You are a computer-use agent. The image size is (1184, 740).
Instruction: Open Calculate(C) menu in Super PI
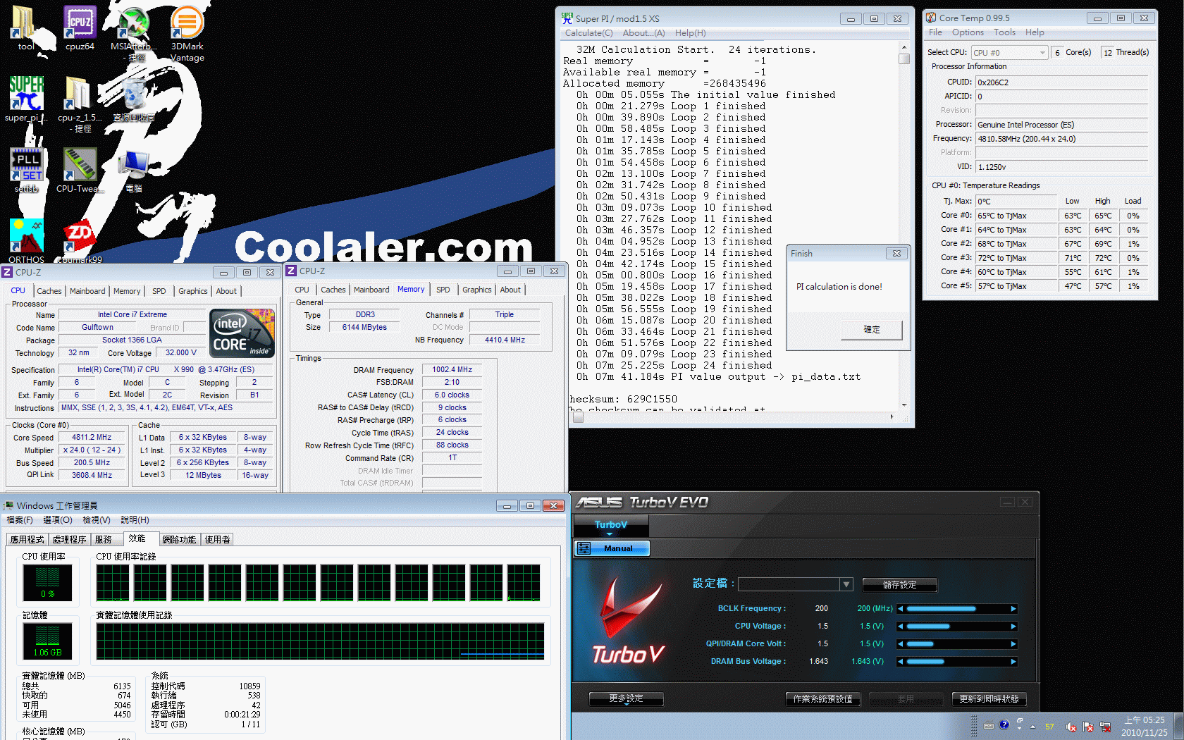588,33
